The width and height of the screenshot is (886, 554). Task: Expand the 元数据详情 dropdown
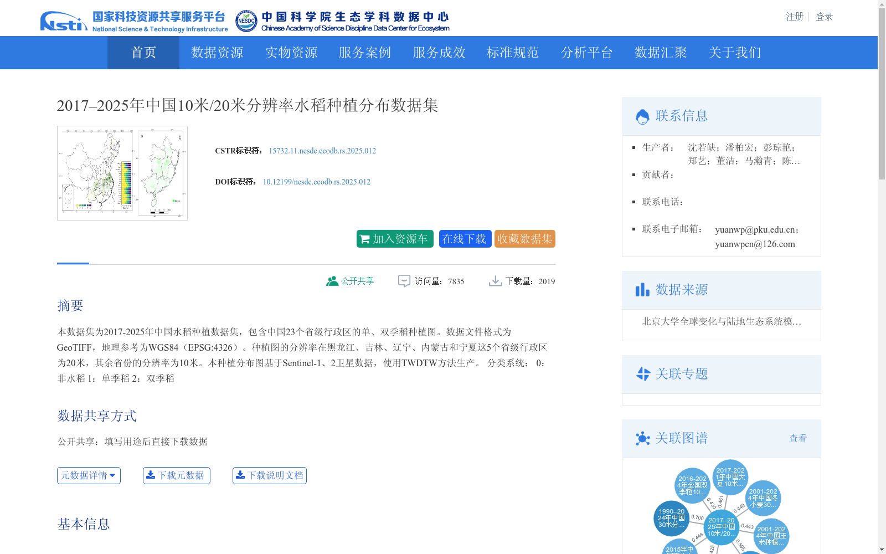tap(89, 475)
